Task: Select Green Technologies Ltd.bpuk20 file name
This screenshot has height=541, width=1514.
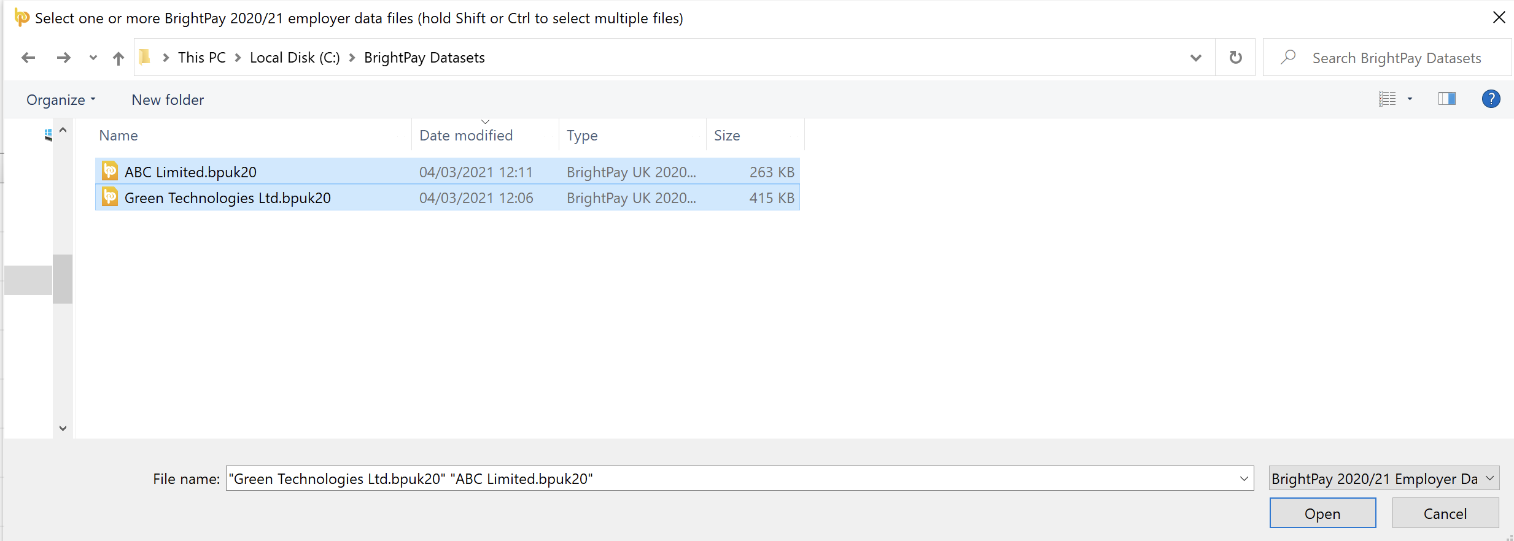Action: [x=227, y=198]
